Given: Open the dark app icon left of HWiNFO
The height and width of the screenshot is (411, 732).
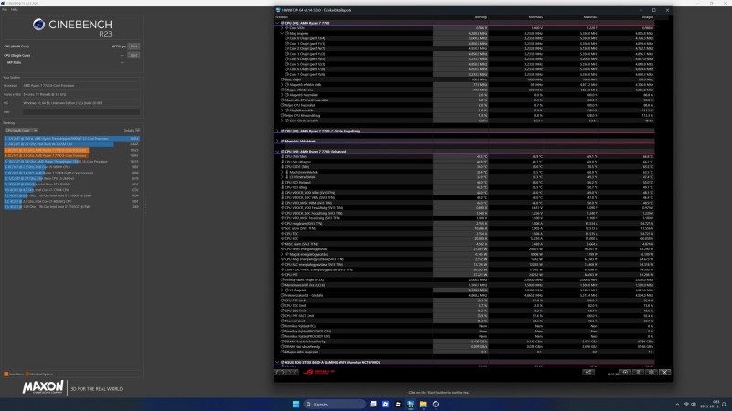Looking at the screenshot, I should coord(398,404).
